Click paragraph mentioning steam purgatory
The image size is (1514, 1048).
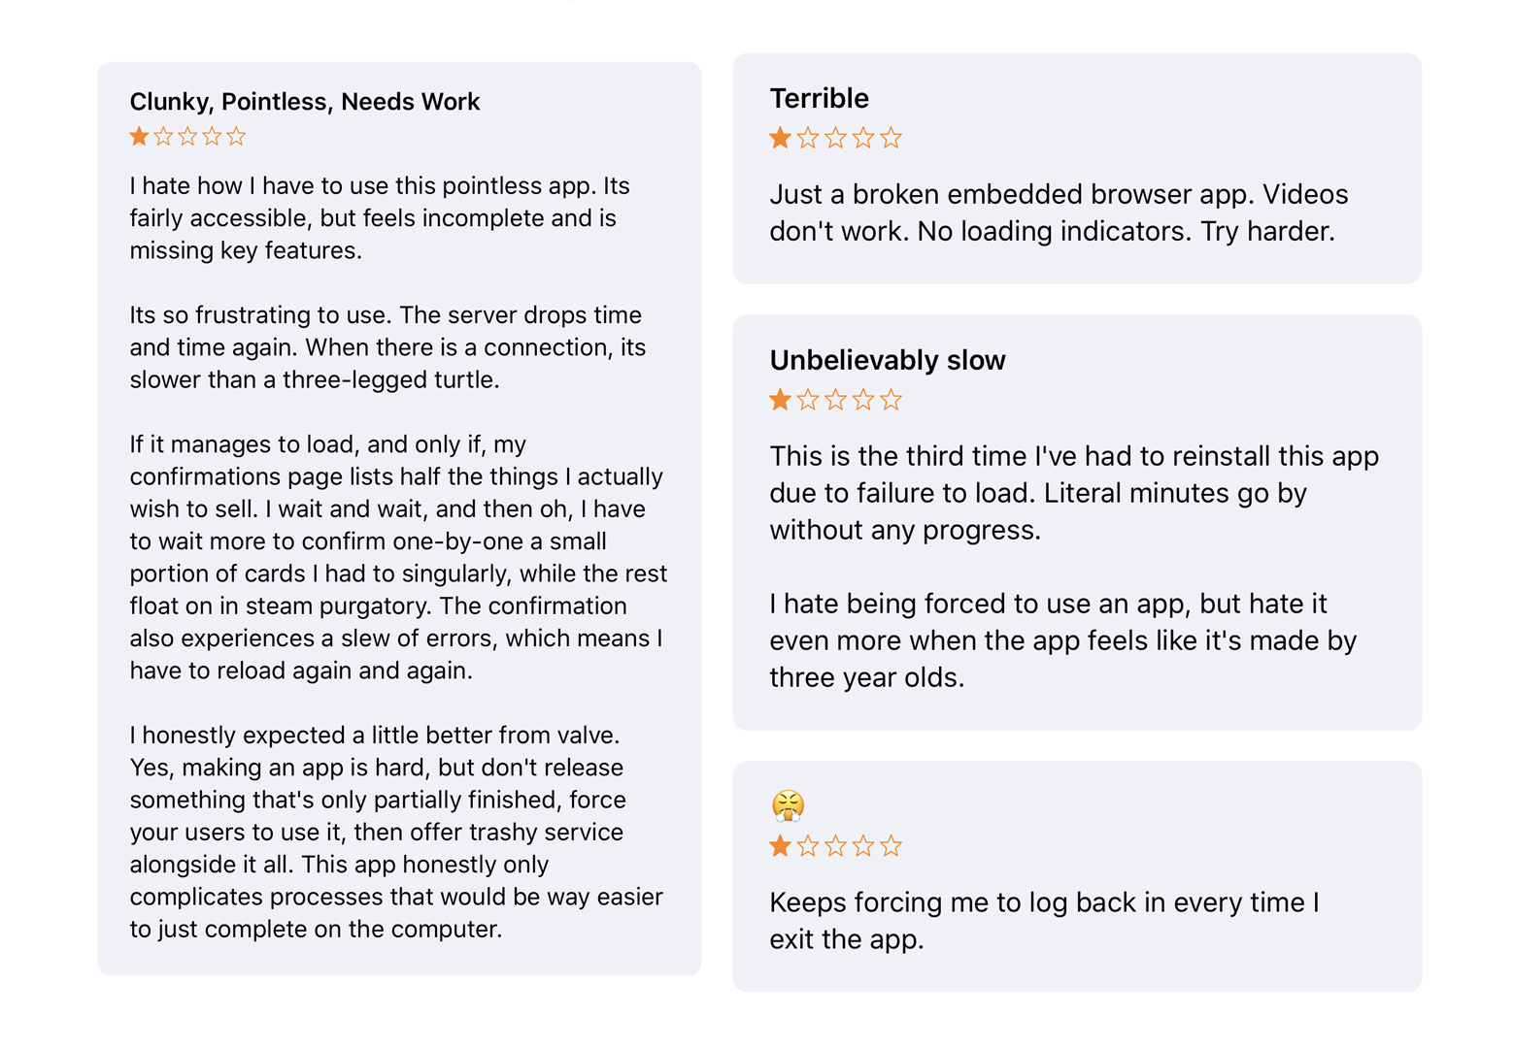coord(398,557)
